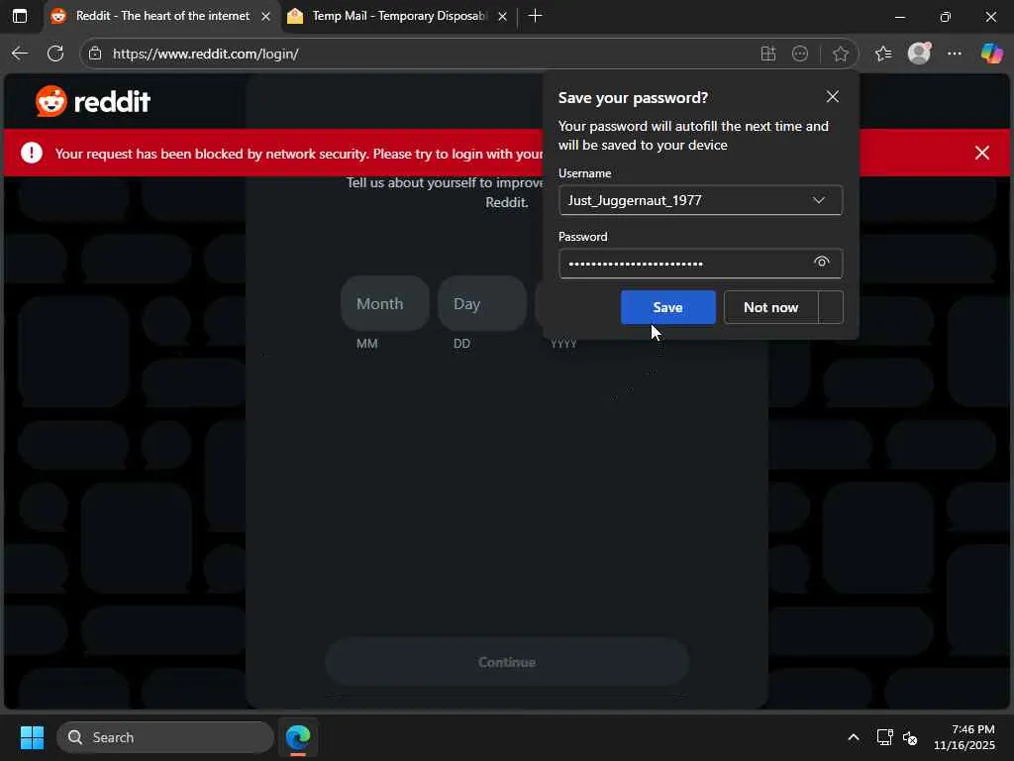The height and width of the screenshot is (761, 1014).
Task: Close the Temp Mail tab
Action: tap(502, 17)
